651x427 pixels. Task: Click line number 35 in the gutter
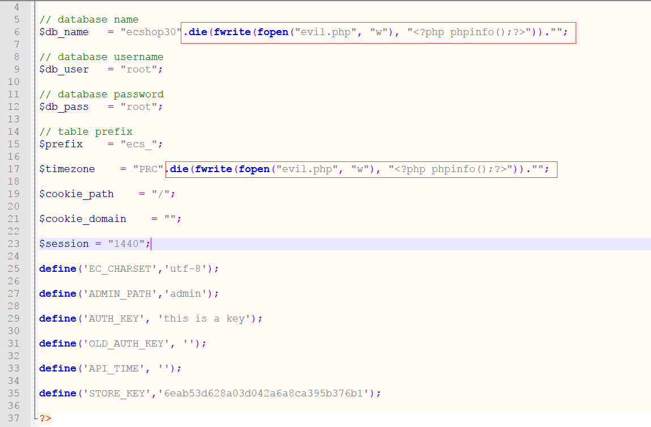point(14,393)
